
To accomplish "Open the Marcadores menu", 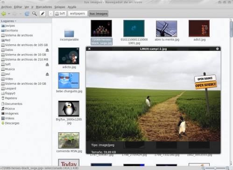I will coord(44,7).
